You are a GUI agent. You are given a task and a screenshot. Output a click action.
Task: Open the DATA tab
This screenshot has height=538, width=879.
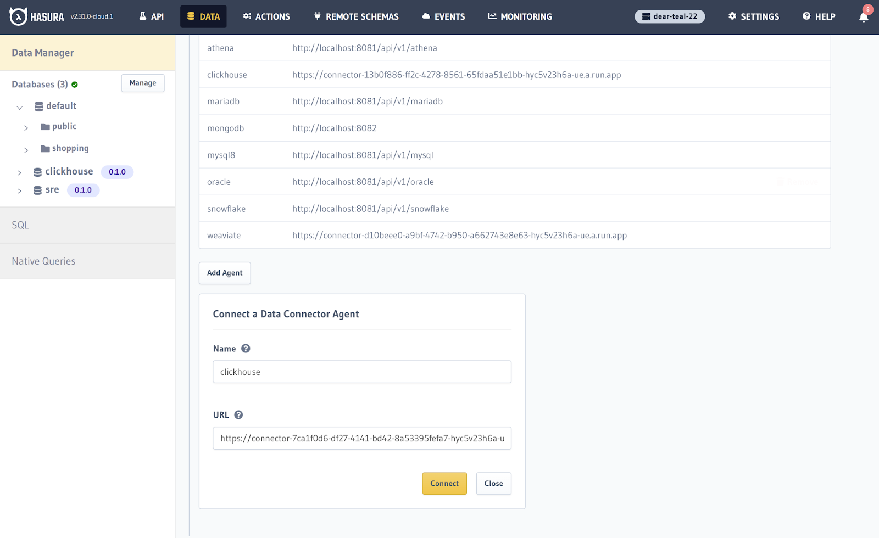click(203, 16)
